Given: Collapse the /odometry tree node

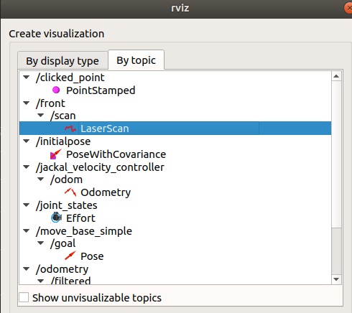Looking at the screenshot, I should click(27, 269).
